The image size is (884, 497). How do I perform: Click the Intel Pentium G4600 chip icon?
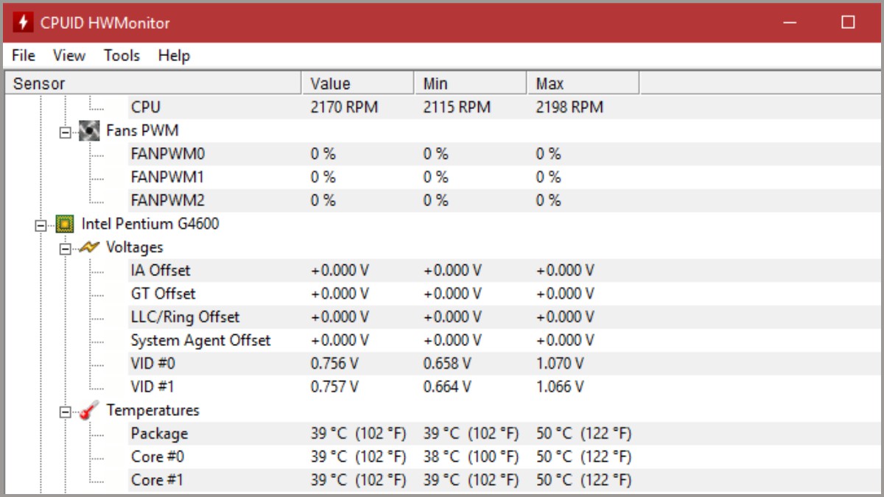click(x=65, y=224)
